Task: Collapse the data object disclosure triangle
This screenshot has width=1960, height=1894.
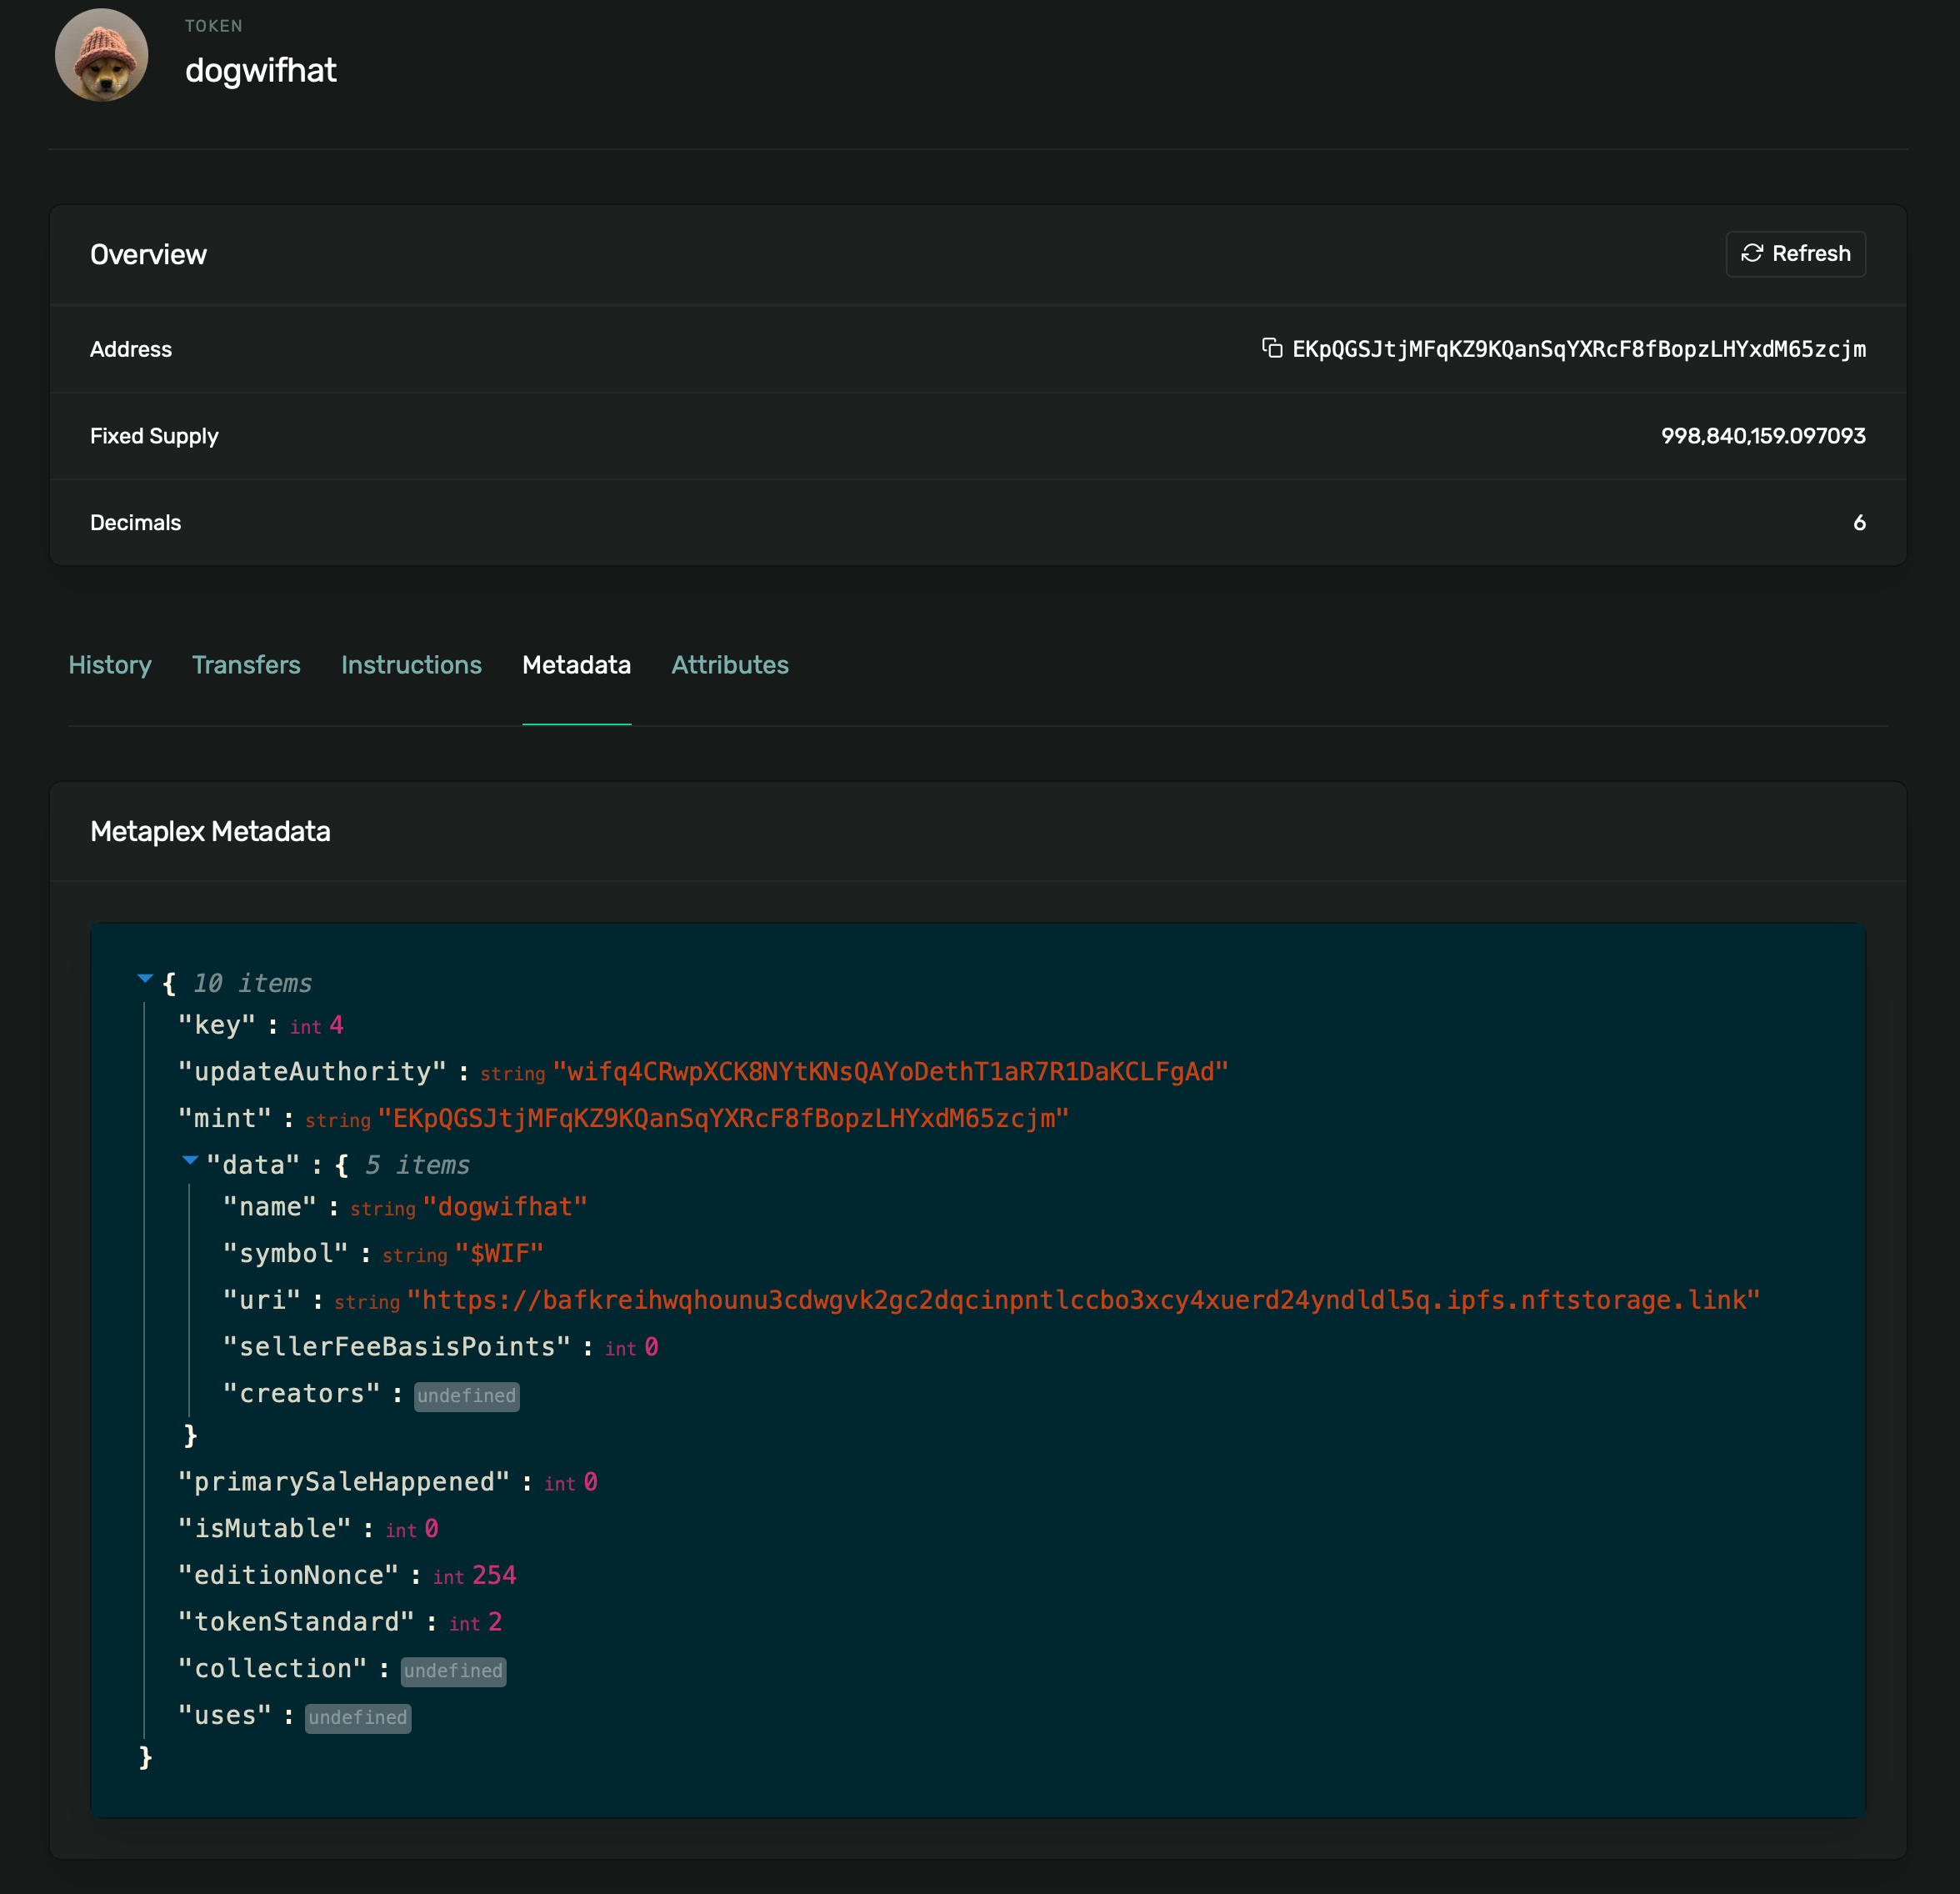Action: pyautogui.click(x=189, y=1160)
